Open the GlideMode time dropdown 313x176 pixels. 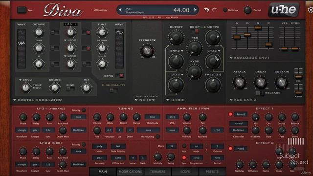[x=152, y=117]
